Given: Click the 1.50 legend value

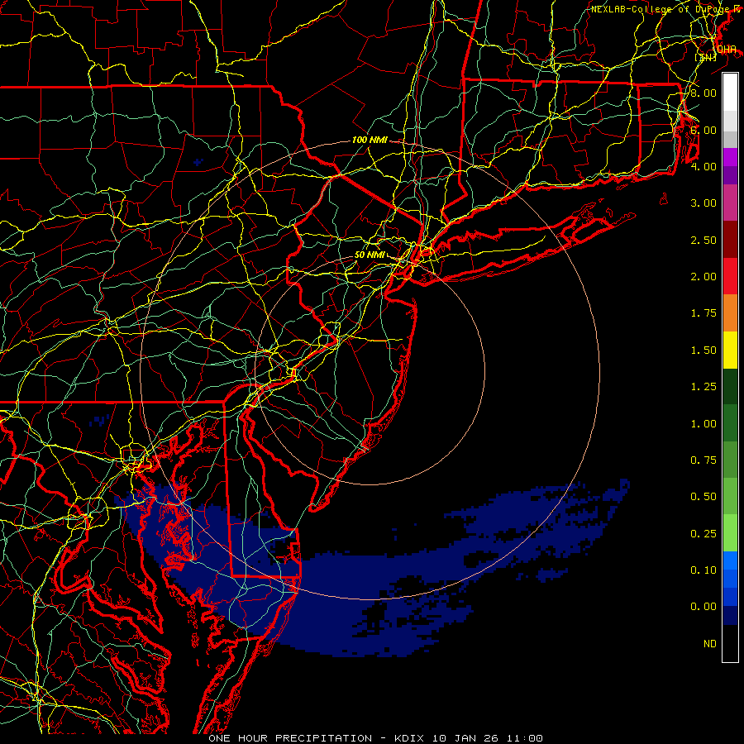Looking at the screenshot, I should 703,351.
